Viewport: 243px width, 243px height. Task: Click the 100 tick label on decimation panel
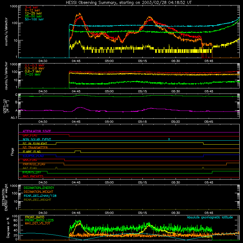point(15,193)
